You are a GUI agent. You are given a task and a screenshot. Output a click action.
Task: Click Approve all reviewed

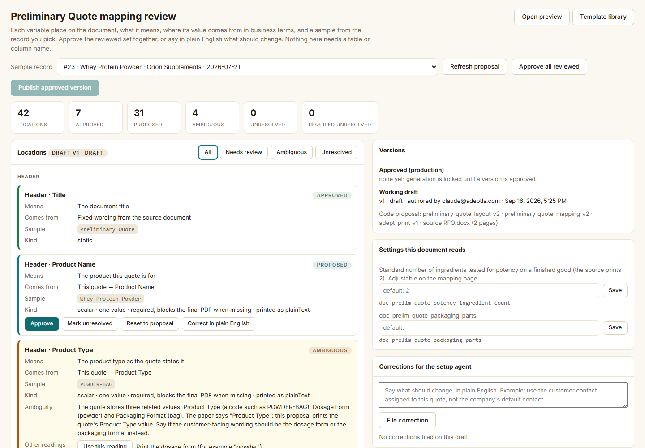pos(549,67)
